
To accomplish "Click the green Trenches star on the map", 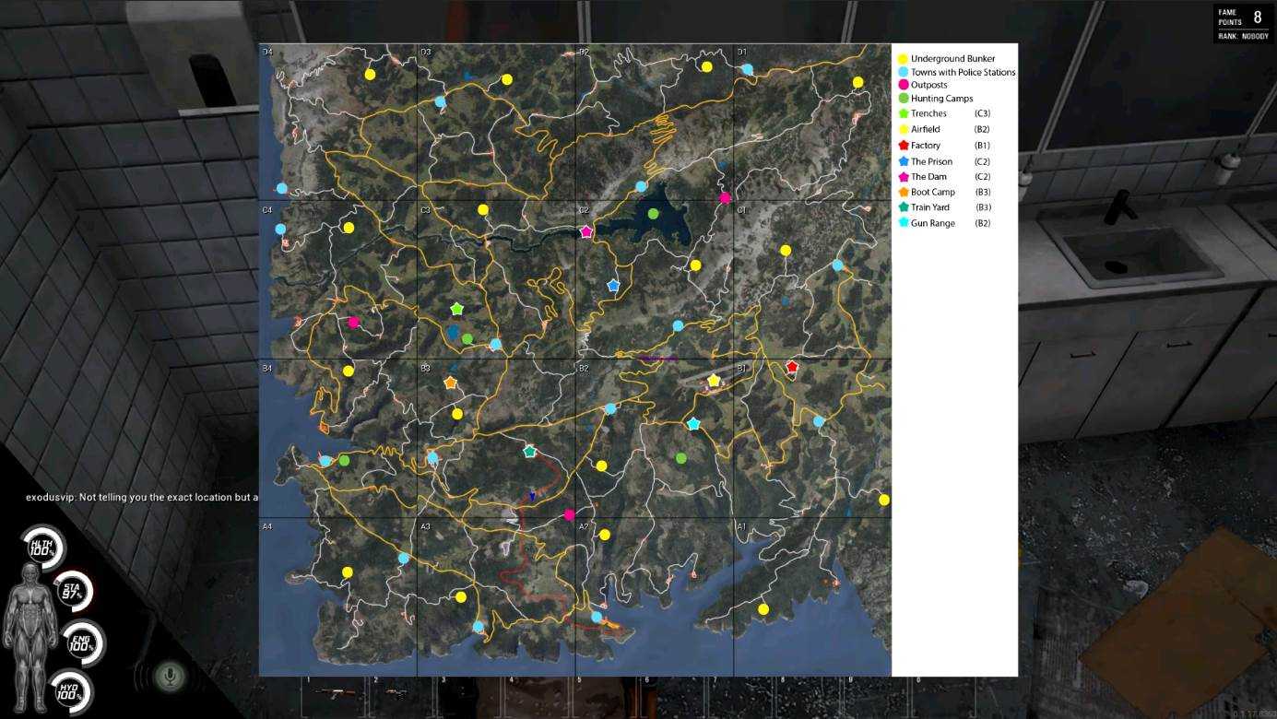I will coord(456,308).
